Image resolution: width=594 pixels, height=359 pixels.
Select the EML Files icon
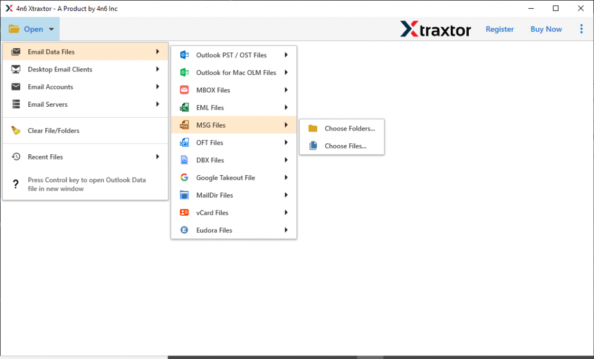pyautogui.click(x=186, y=107)
